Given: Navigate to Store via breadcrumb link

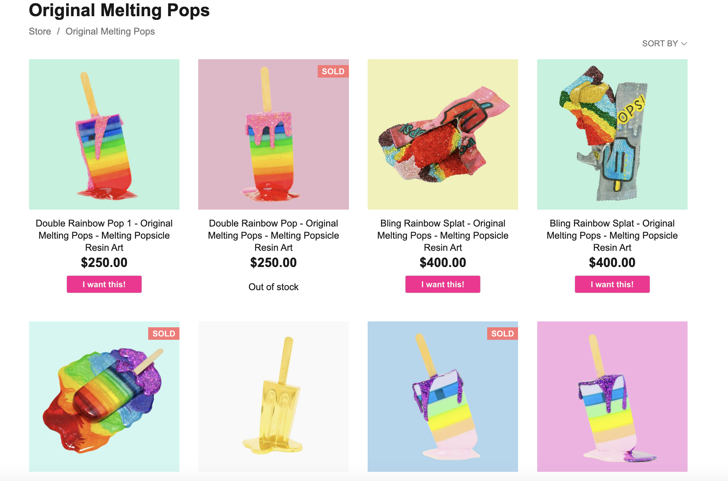Looking at the screenshot, I should [x=40, y=31].
